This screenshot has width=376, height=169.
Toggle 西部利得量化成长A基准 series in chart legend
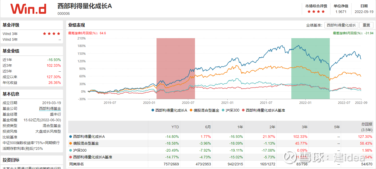[x=264, y=110]
